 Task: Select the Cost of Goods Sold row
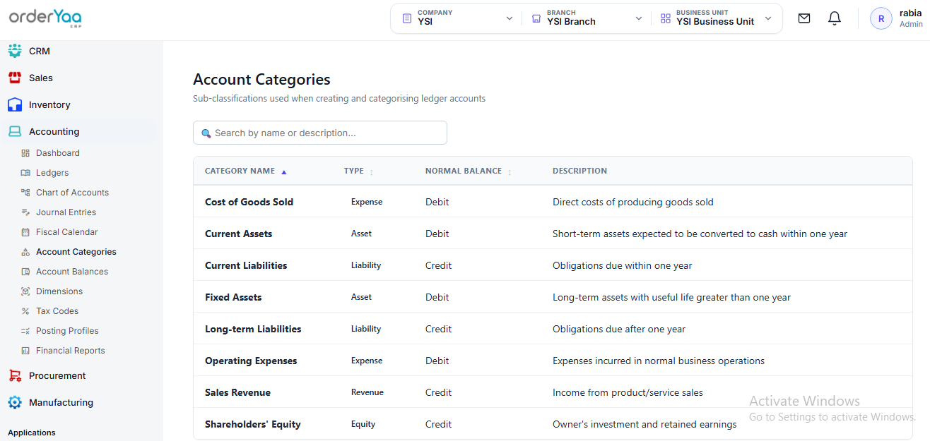553,202
